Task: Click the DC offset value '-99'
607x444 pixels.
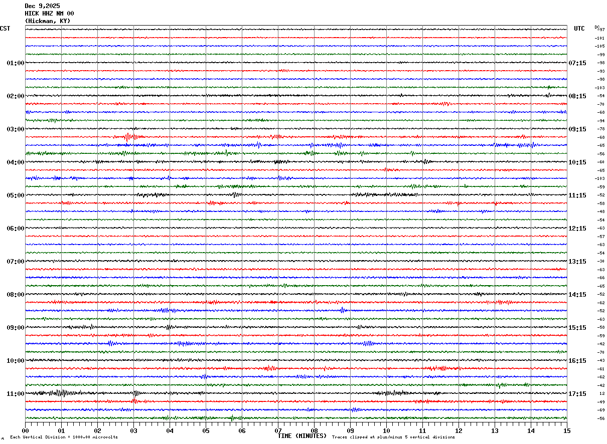Action: tap(601, 55)
